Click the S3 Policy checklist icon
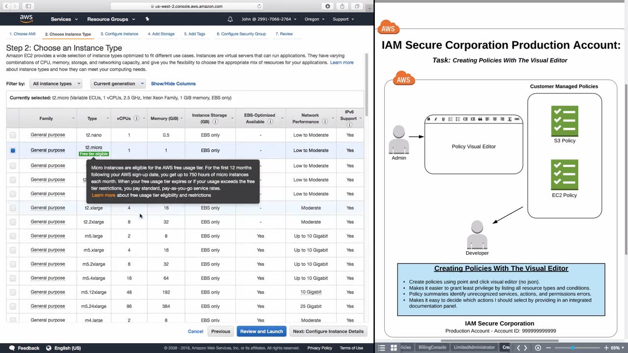Screen dimensions: 628x353 tap(564, 121)
